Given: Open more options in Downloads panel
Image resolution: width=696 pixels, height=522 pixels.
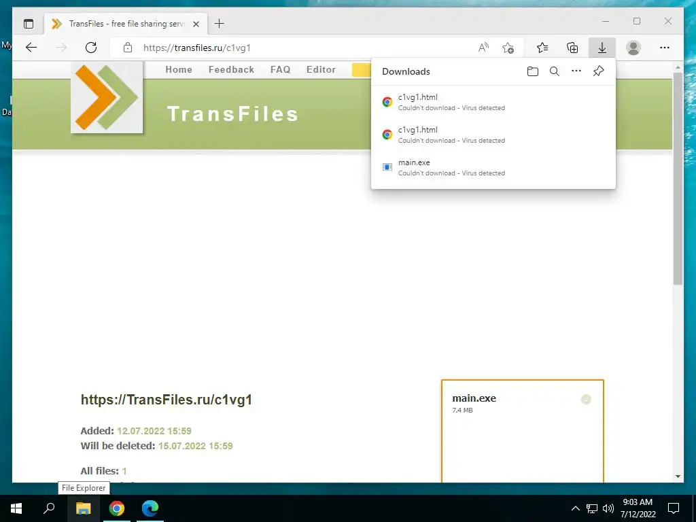Looking at the screenshot, I should [576, 71].
